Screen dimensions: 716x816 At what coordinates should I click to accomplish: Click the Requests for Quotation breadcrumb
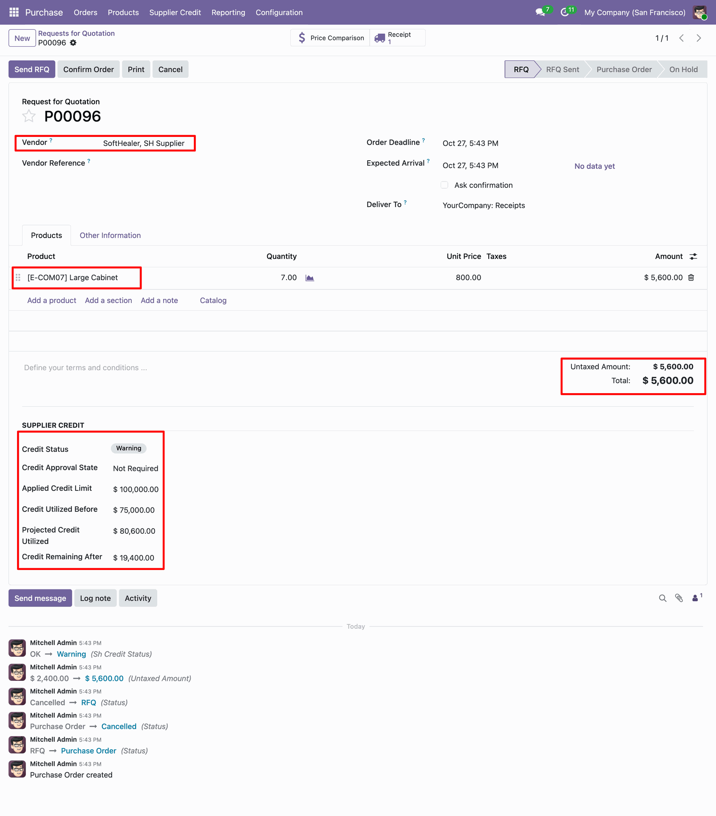76,33
